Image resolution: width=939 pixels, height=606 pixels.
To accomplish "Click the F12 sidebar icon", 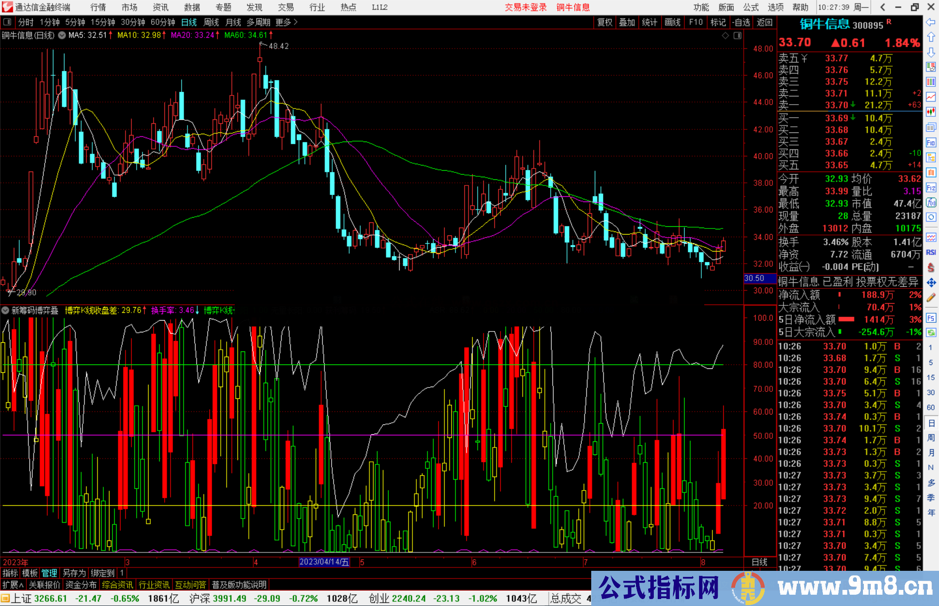I will pos(931,188).
